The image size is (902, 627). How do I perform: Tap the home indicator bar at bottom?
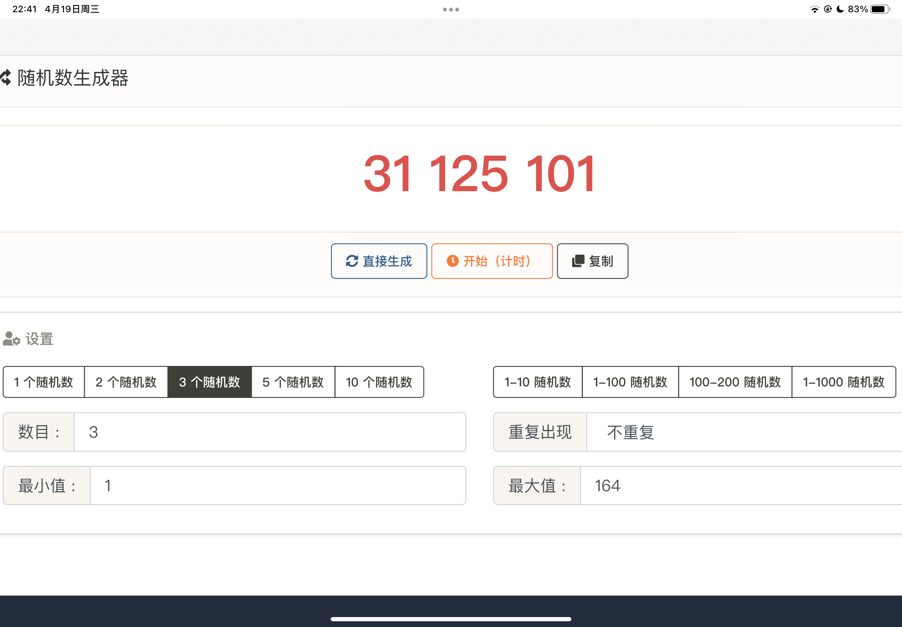[451, 619]
